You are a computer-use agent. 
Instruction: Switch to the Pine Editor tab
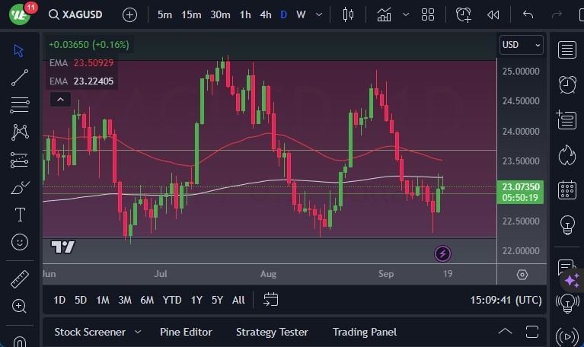coord(186,332)
